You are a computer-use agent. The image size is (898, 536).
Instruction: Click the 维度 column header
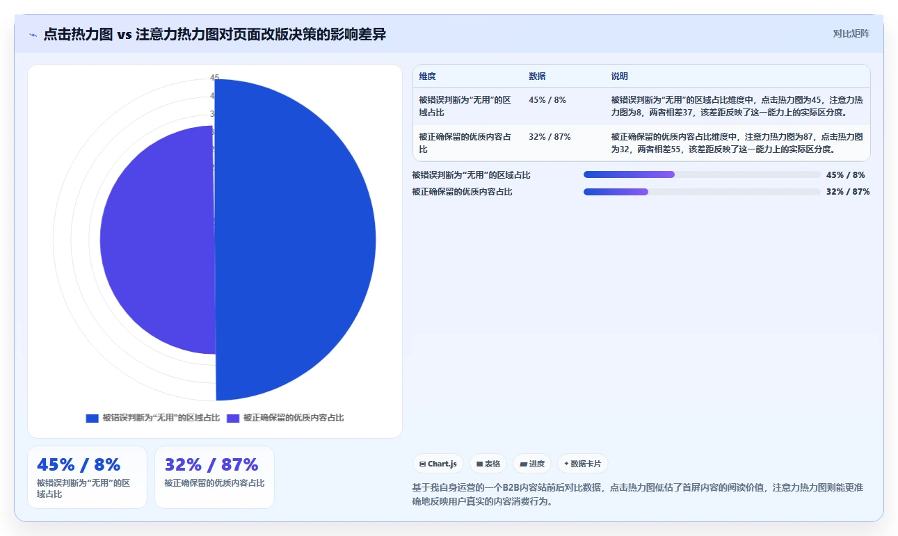427,76
